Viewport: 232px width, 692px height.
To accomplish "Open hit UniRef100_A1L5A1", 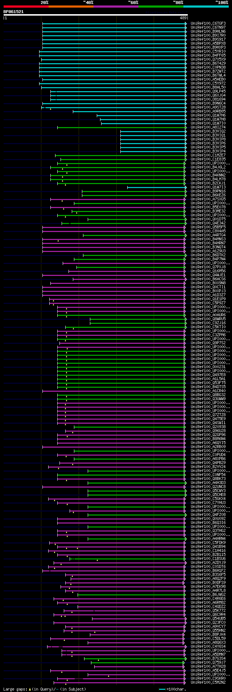I will (208, 379).
